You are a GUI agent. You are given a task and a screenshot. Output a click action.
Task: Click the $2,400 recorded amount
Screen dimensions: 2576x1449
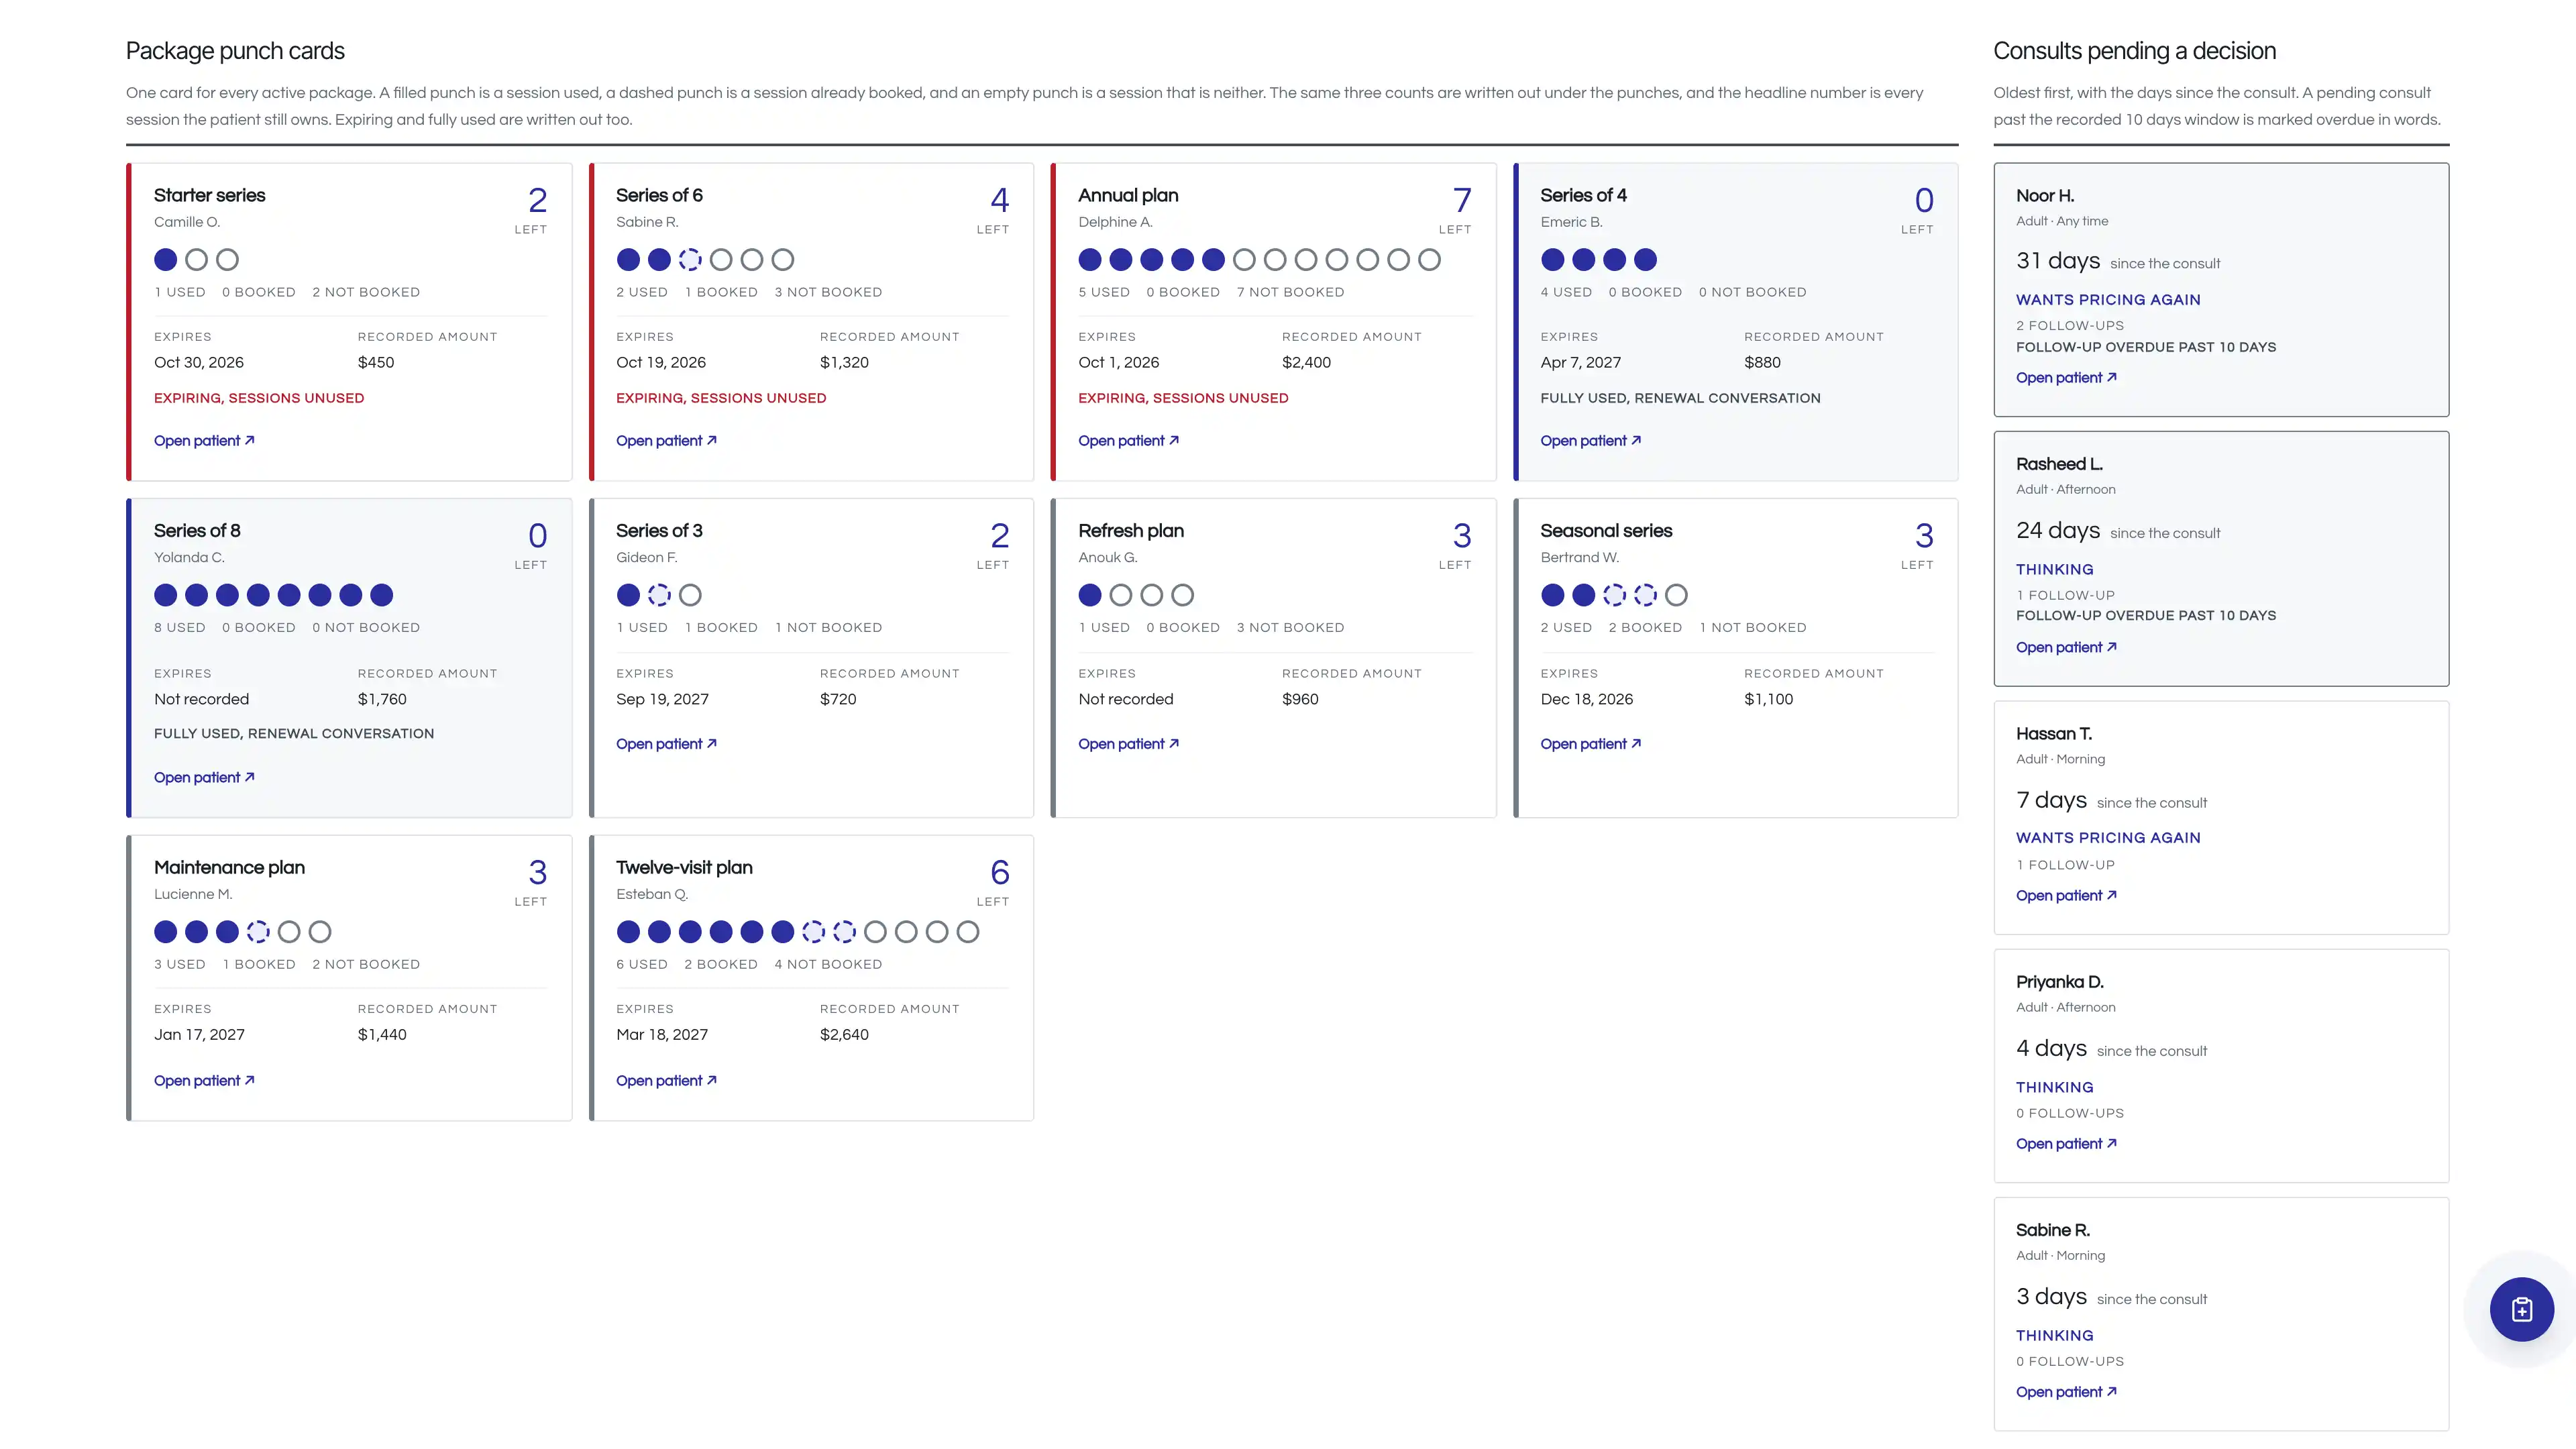[x=1306, y=362]
